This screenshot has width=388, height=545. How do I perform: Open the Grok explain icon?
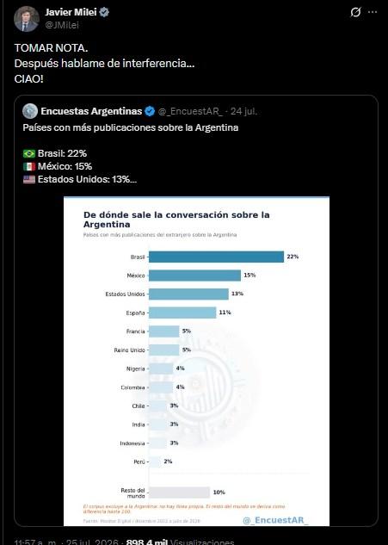click(x=355, y=12)
